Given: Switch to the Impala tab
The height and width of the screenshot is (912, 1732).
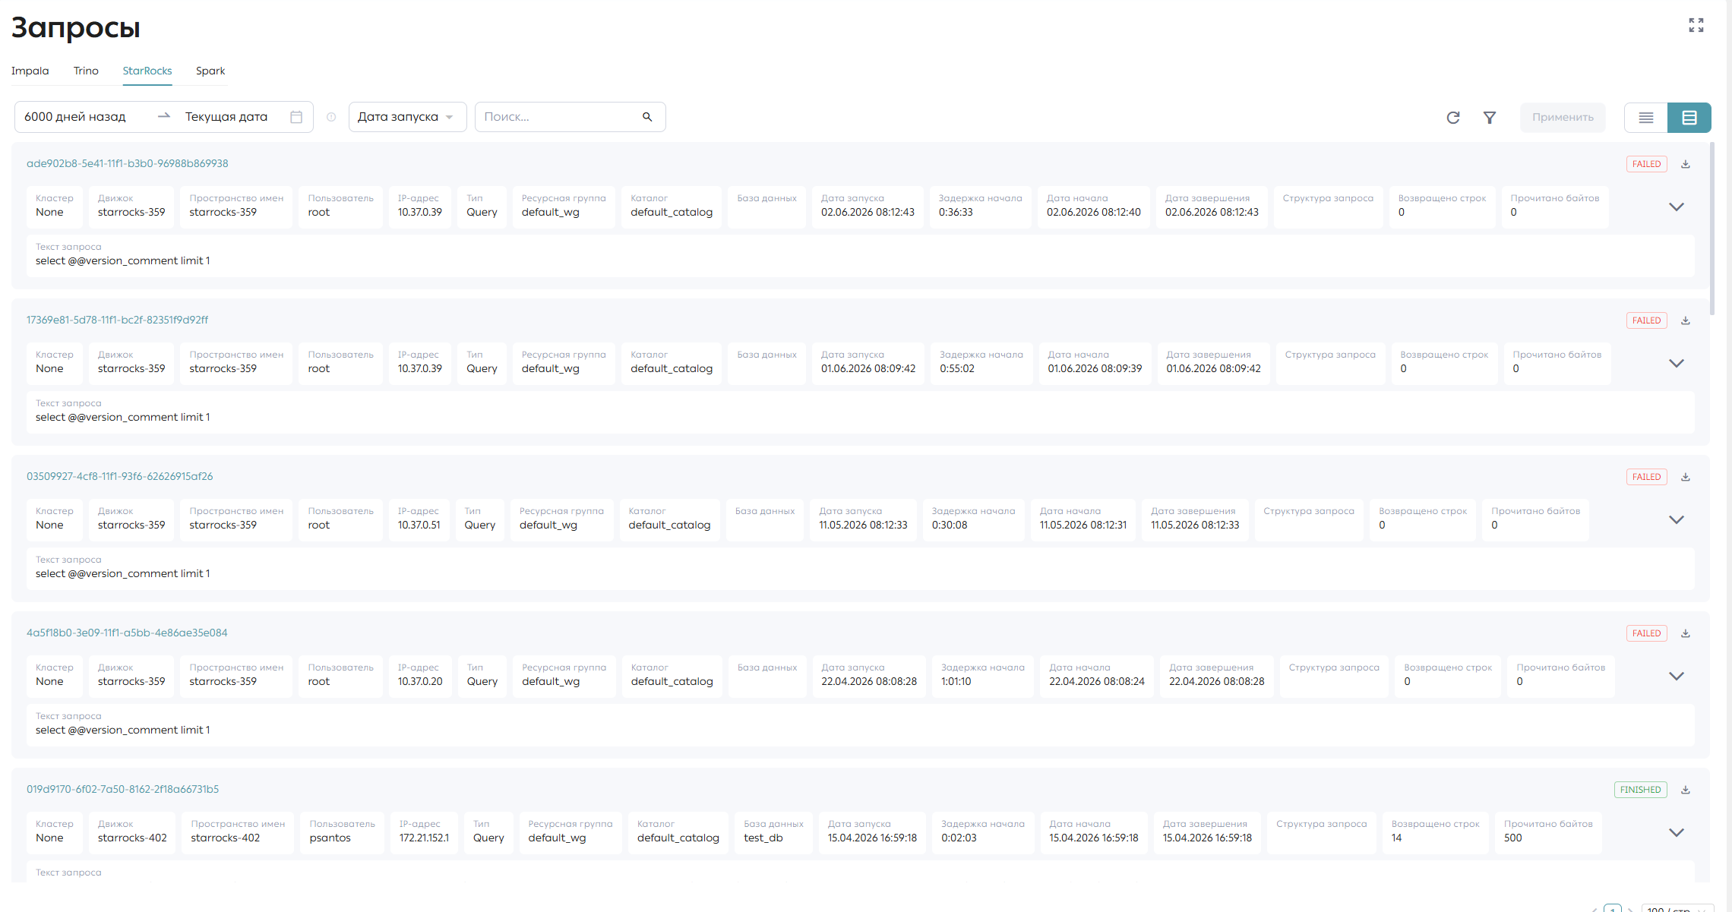Looking at the screenshot, I should pyautogui.click(x=30, y=71).
